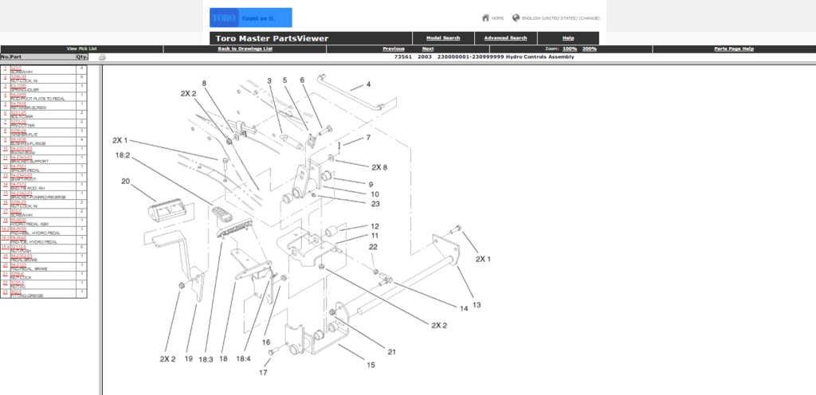This screenshot has width=816, height=395.
Task: Click item number 1 link in parts list
Action: coord(6,68)
